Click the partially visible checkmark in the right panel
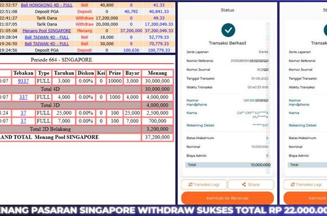The width and height of the screenshot is (327, 216). [325, 30]
